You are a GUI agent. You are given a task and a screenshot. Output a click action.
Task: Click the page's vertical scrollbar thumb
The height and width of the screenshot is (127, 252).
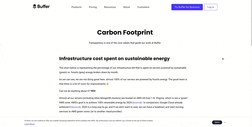point(251,23)
